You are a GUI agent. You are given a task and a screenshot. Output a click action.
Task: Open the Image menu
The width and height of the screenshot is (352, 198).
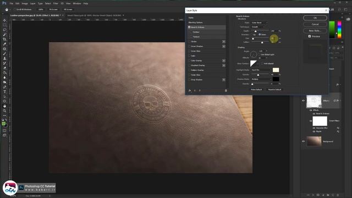coord(25,4)
